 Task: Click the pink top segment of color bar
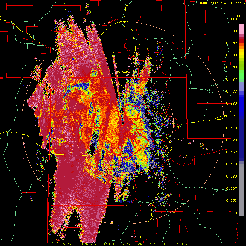click(241, 29)
